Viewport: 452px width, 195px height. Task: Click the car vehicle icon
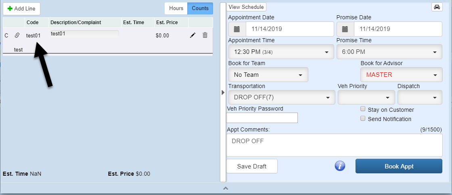point(437,7)
